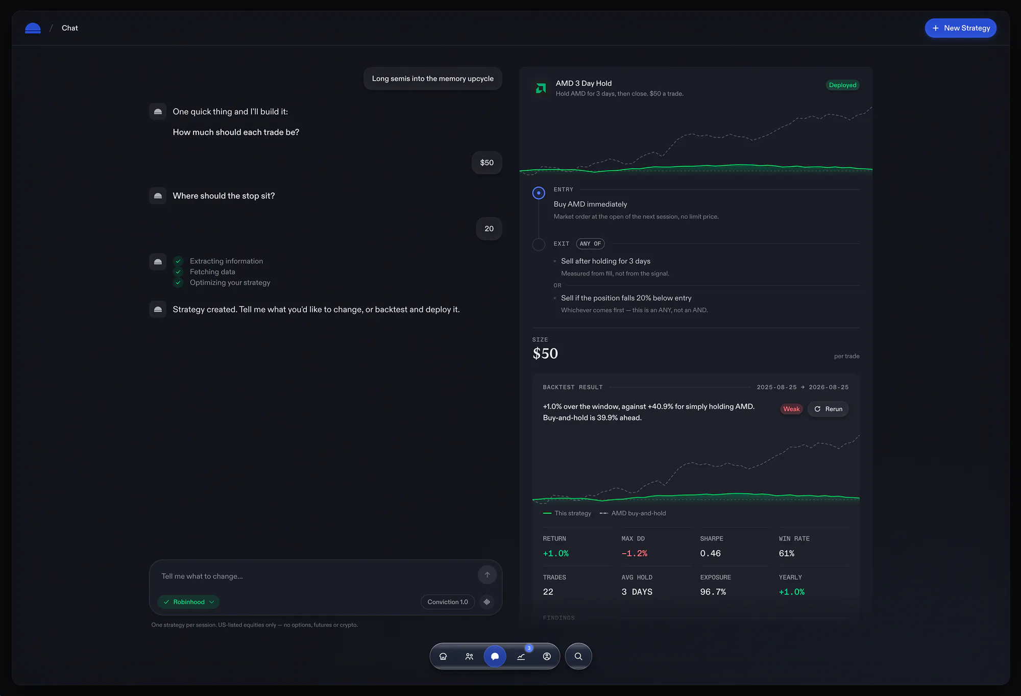Viewport: 1021px width, 696px height.
Task: Click the check next to Fetching data
Action: point(178,272)
